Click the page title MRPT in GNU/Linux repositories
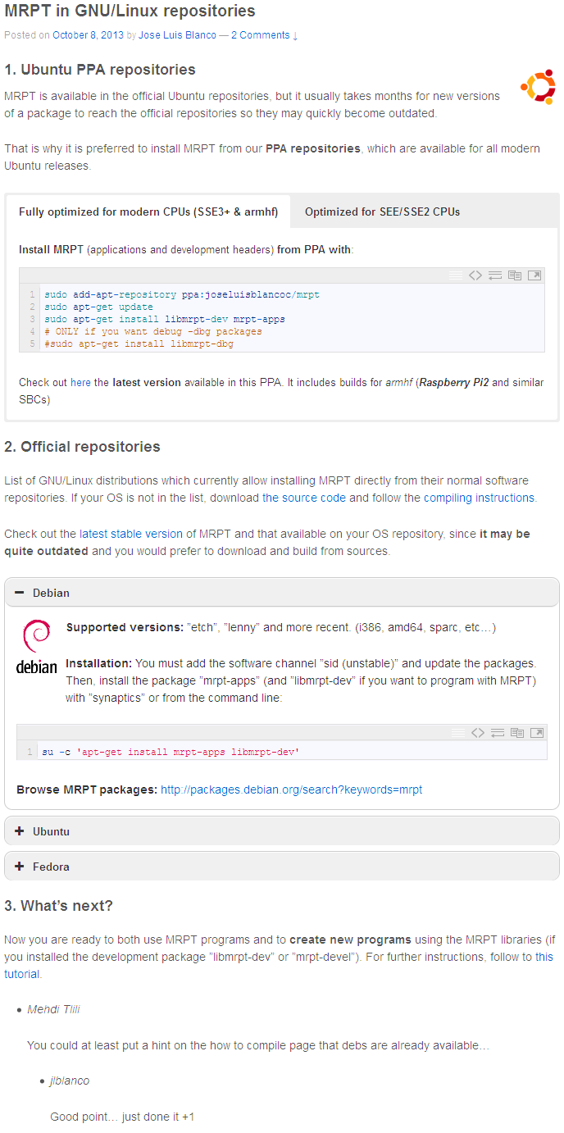The width and height of the screenshot is (564, 1133). (x=130, y=11)
